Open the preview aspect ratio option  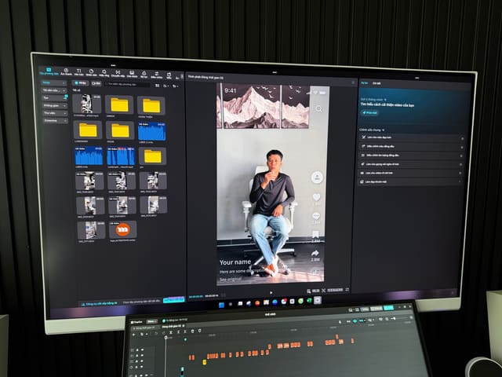[335, 290]
